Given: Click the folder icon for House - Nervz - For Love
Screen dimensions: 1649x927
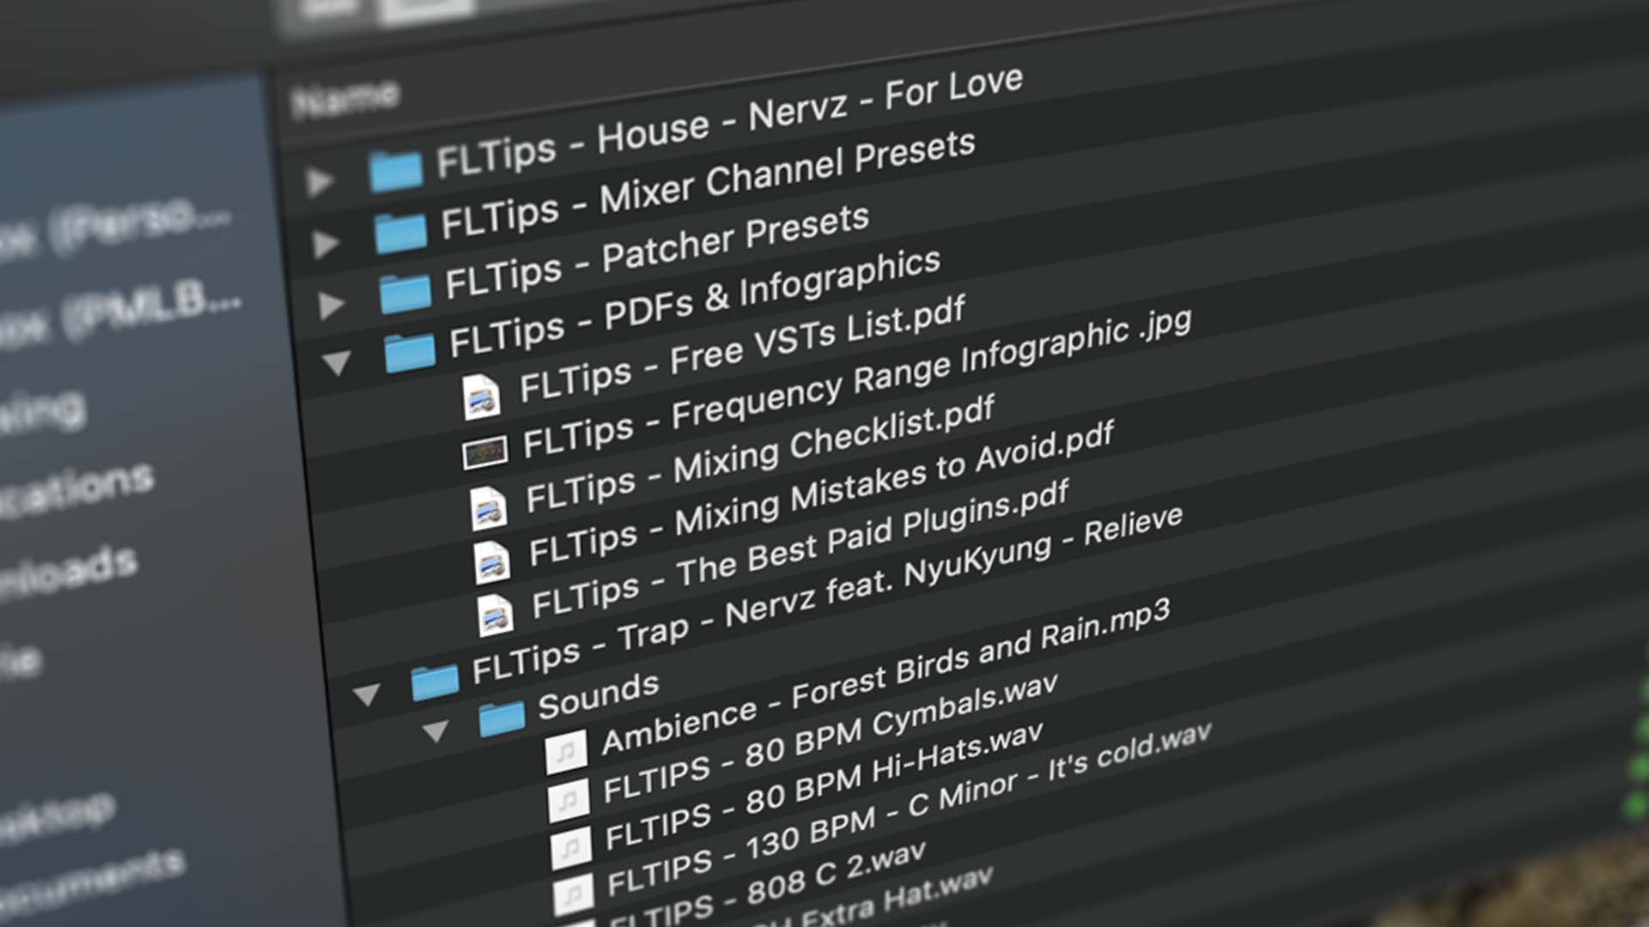Looking at the screenshot, I should [396, 170].
